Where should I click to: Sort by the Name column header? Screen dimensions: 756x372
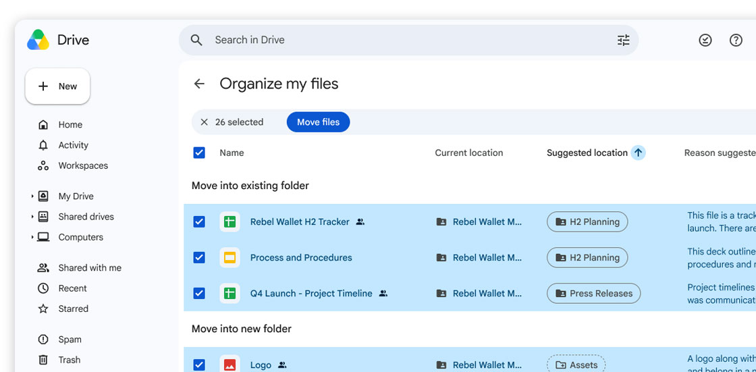[x=232, y=153]
